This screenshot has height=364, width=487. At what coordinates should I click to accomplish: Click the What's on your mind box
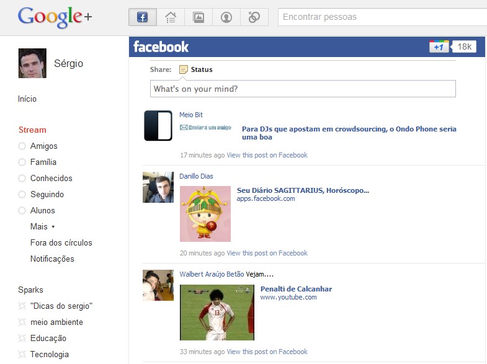tap(303, 89)
